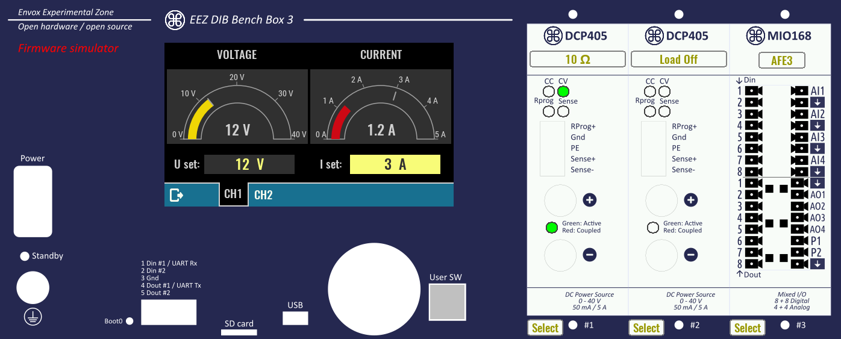Open the 10 Ω load selector on module #1
This screenshot has height=339, width=841.
click(578, 59)
